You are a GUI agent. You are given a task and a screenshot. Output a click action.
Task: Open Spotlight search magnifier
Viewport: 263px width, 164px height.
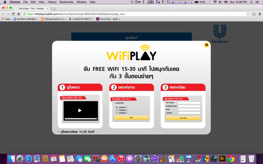click(251, 2)
